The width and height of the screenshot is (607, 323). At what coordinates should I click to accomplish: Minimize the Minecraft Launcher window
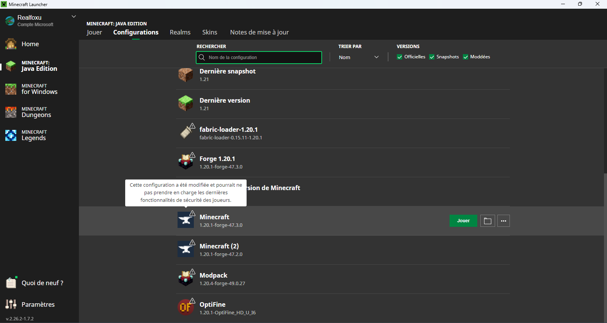pos(563,4)
